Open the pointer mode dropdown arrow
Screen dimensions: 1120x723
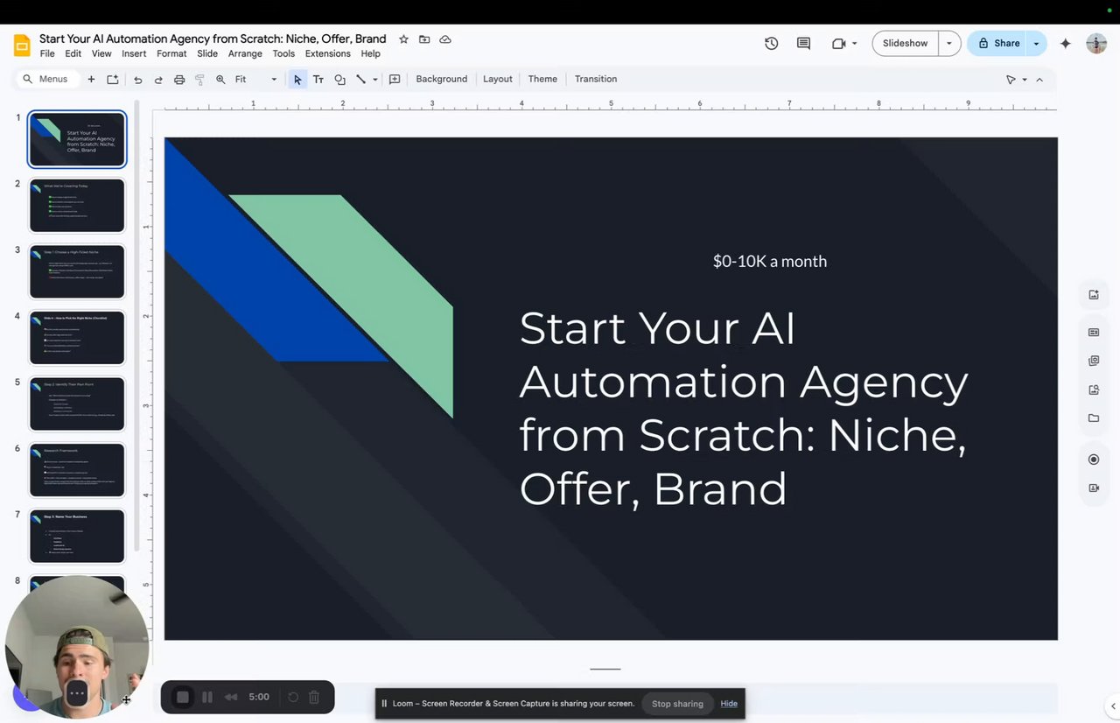1024,80
